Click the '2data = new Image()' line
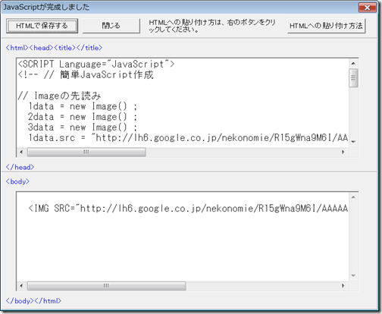The width and height of the screenshot is (382, 314). pyautogui.click(x=83, y=117)
